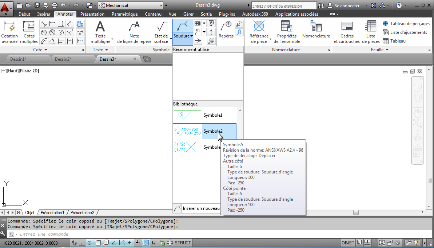
Task: Click the new drawing tab plus button
Action: click(x=147, y=59)
